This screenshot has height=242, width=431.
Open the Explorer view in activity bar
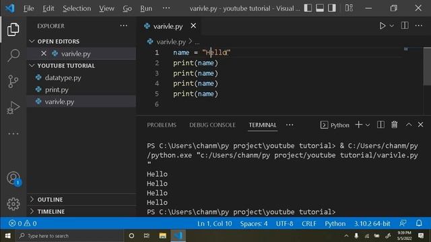[x=13, y=29]
